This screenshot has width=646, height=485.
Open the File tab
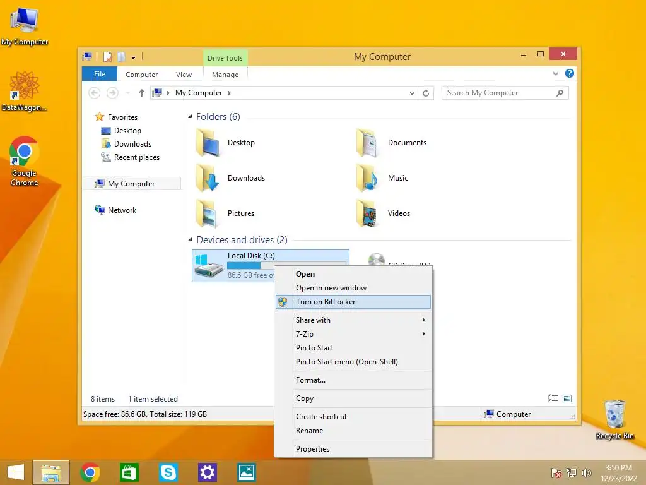(100, 75)
